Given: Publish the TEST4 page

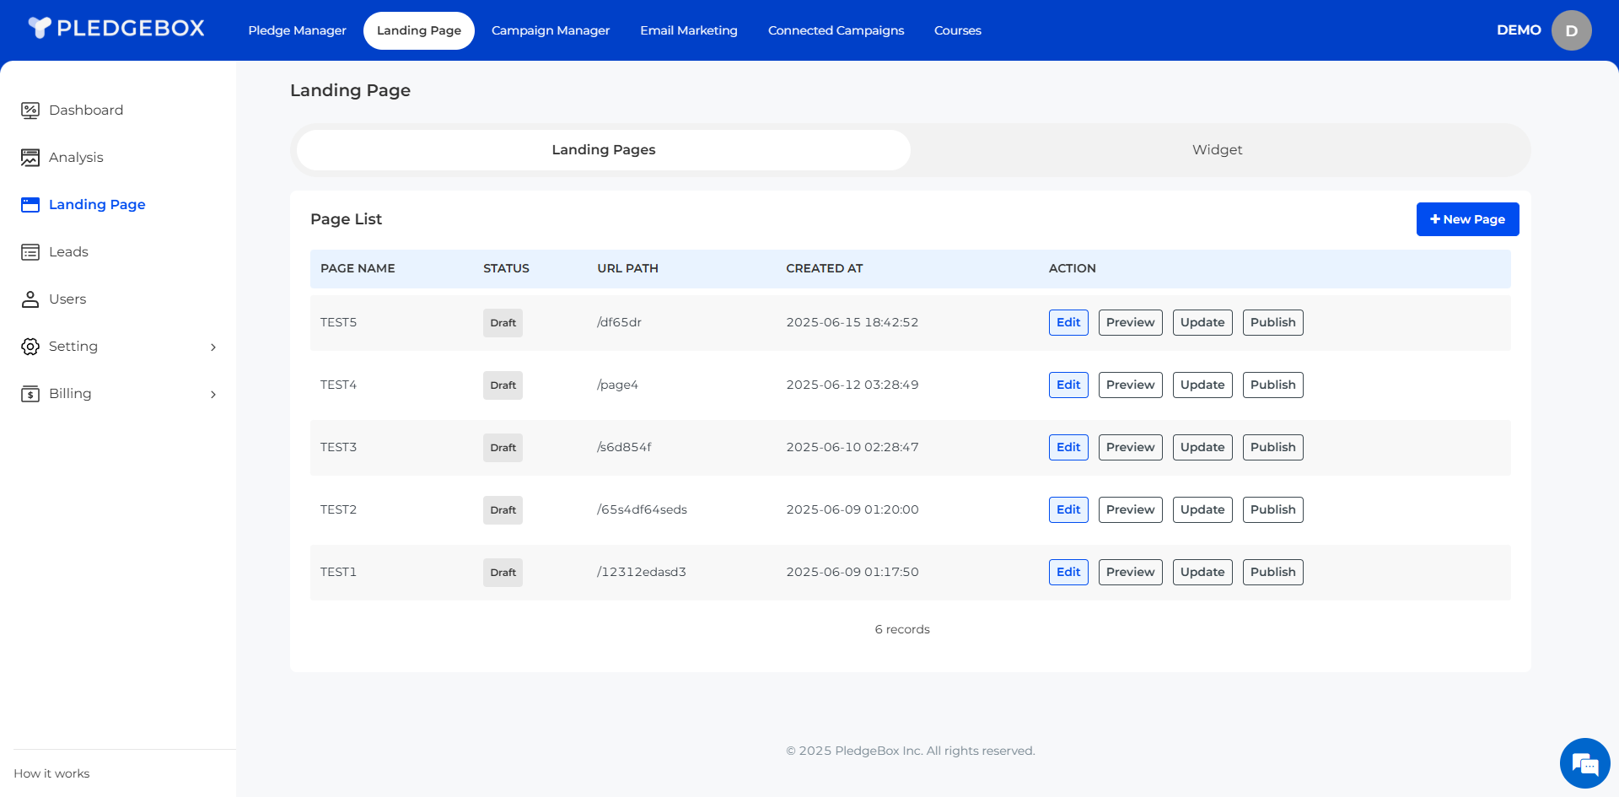Looking at the screenshot, I should click(x=1273, y=385).
